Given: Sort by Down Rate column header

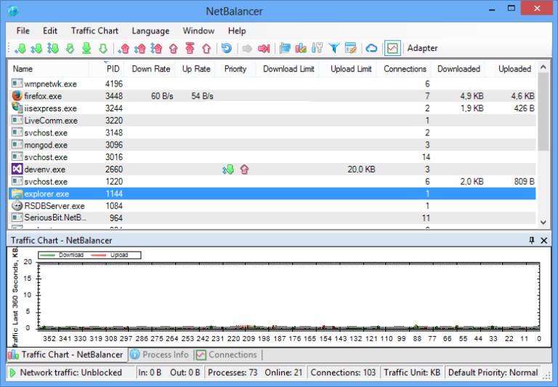Looking at the screenshot, I should [150, 69].
